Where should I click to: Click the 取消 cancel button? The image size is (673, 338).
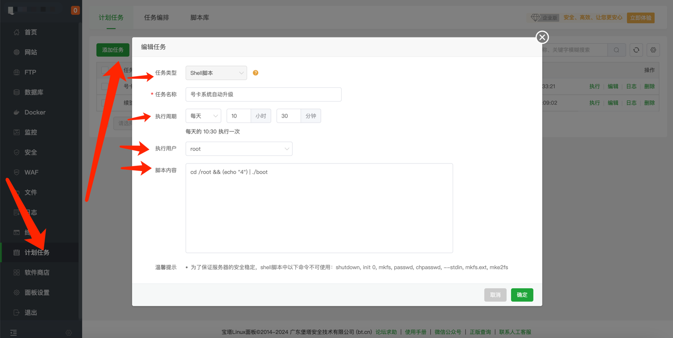click(x=495, y=295)
